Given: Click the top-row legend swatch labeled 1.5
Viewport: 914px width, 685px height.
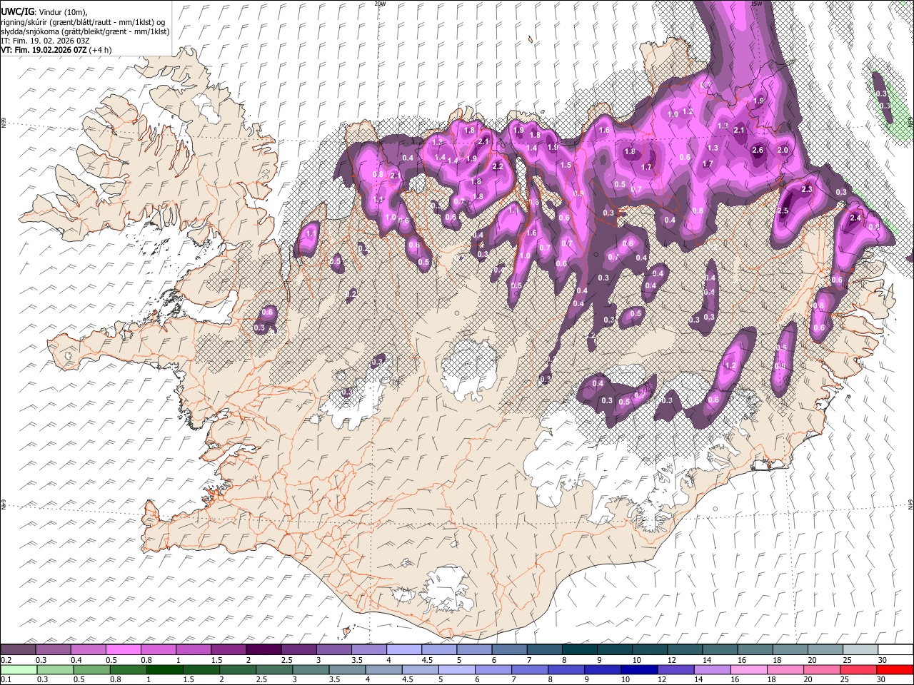Looking at the screenshot, I should coord(229,650).
